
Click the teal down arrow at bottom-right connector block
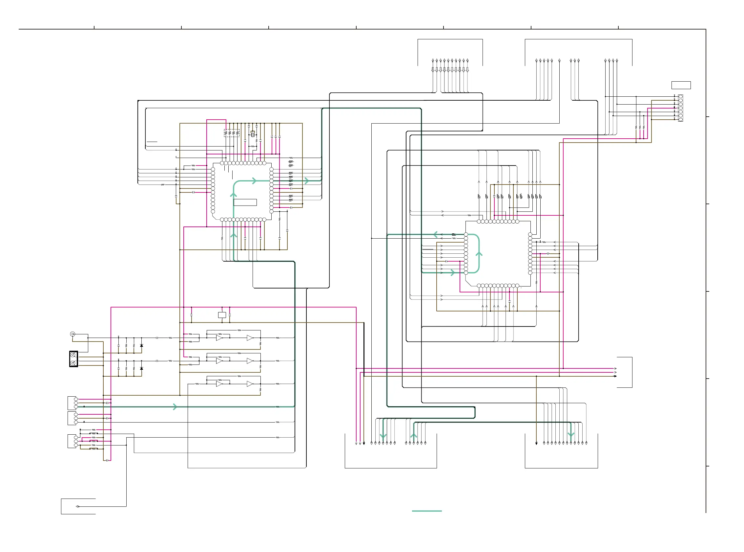pyautogui.click(x=571, y=435)
